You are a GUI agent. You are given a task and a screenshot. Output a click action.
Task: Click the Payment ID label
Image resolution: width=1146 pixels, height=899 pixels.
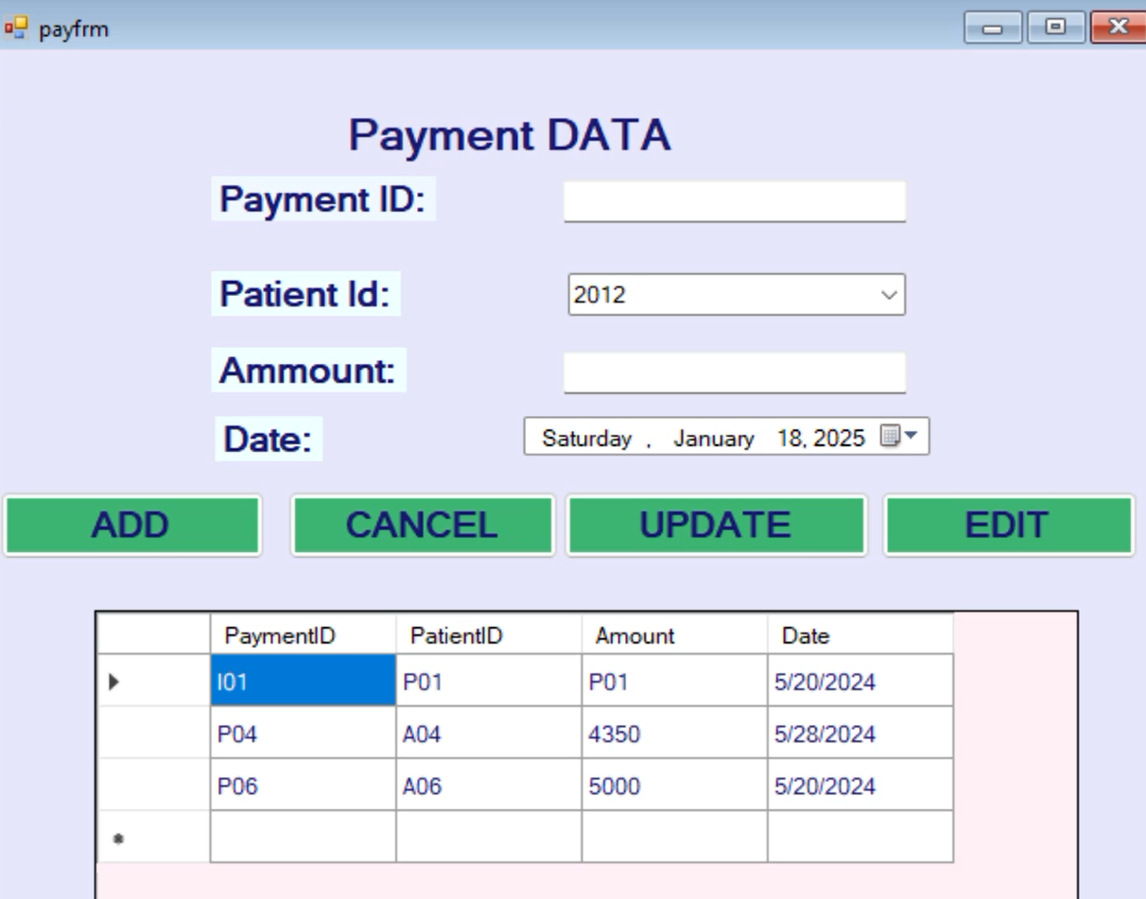click(x=323, y=199)
